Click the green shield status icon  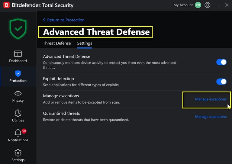tap(18, 29)
